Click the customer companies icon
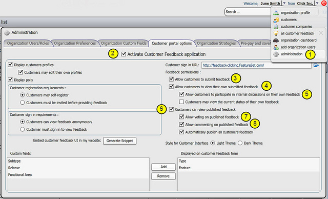328x199 pixels. coord(276,27)
